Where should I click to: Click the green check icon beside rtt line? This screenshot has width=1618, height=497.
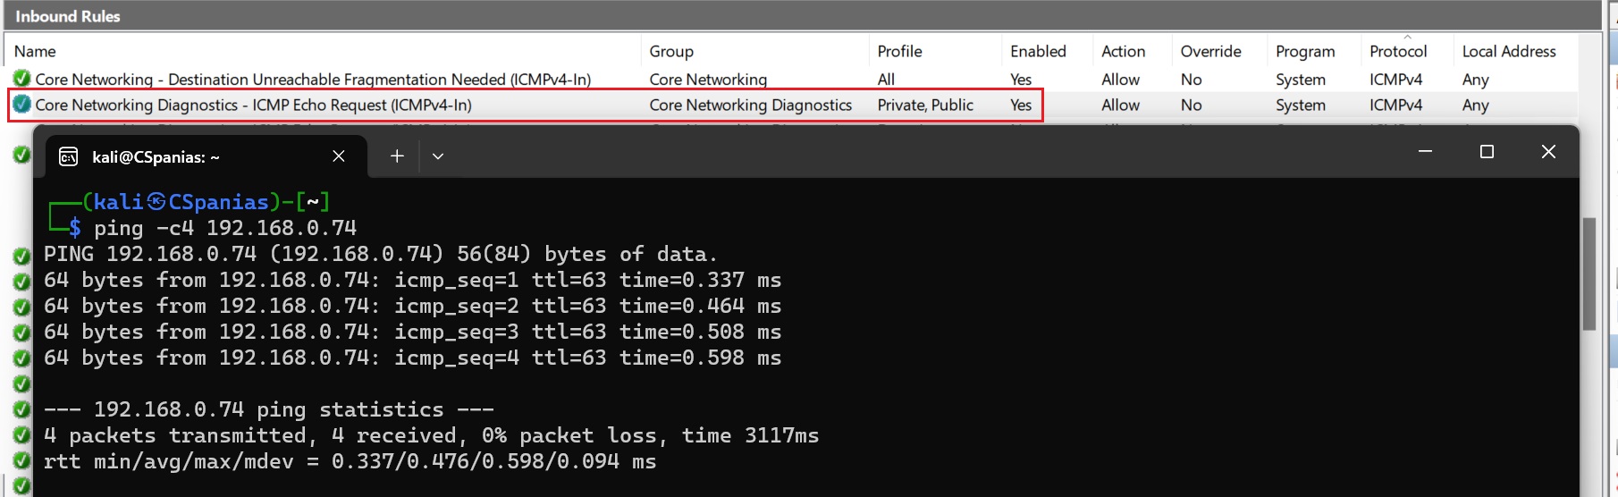coord(22,461)
